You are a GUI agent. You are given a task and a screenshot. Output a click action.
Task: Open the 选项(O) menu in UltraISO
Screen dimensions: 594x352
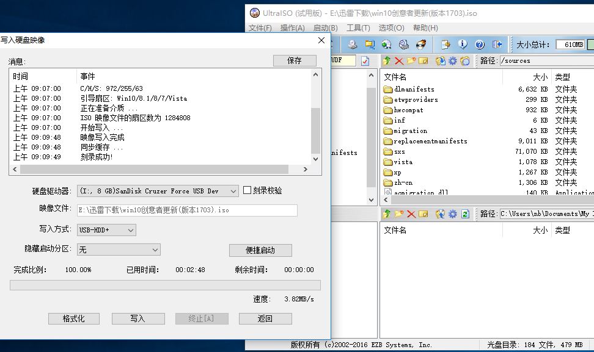(x=391, y=28)
